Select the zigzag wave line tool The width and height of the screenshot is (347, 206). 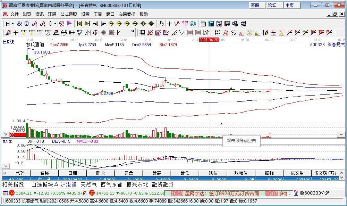coord(182,33)
